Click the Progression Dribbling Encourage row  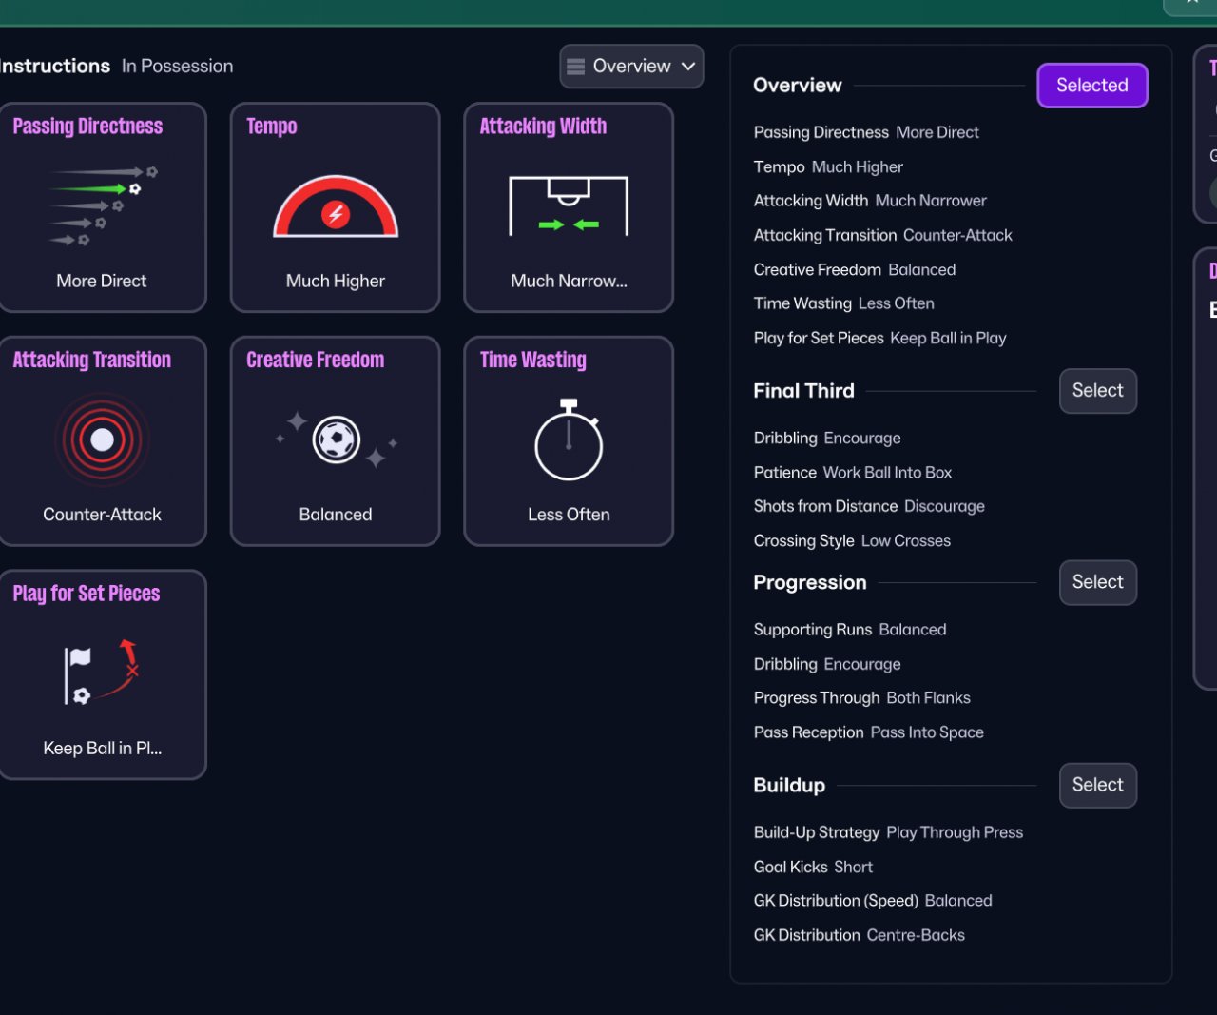(x=827, y=664)
